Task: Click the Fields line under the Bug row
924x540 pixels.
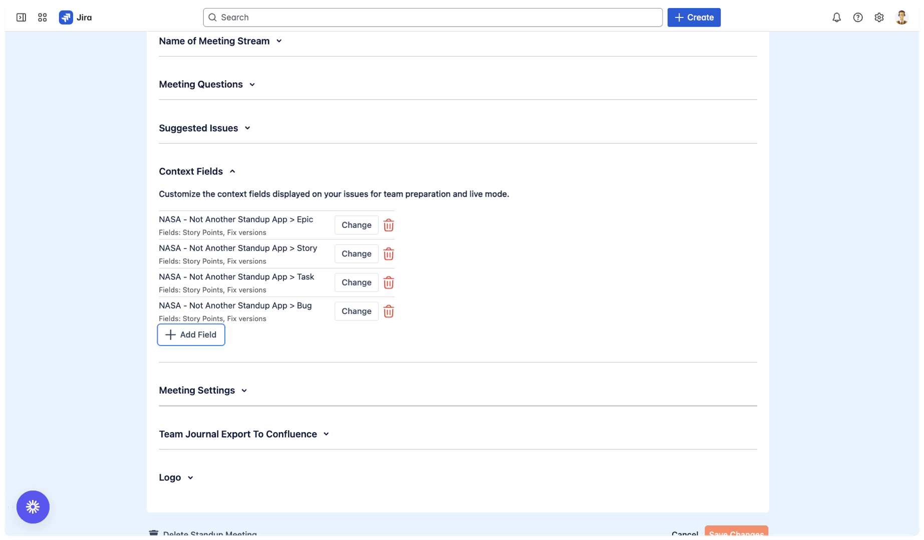Action: click(212, 319)
